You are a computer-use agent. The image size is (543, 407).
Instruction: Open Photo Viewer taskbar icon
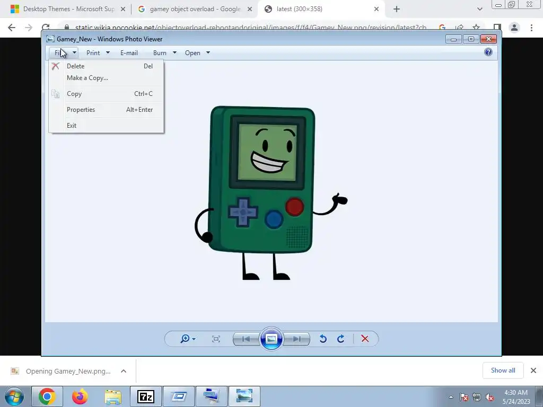click(244, 396)
